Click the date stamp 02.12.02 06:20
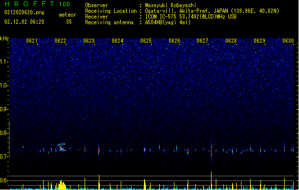Viewport: 299px width, 190px height. (24, 22)
